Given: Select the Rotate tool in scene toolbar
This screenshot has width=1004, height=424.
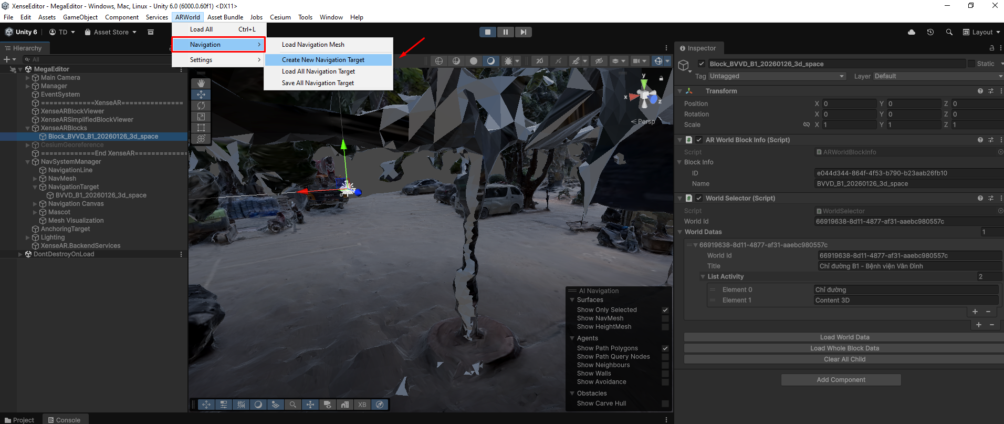Looking at the screenshot, I should pos(201,106).
